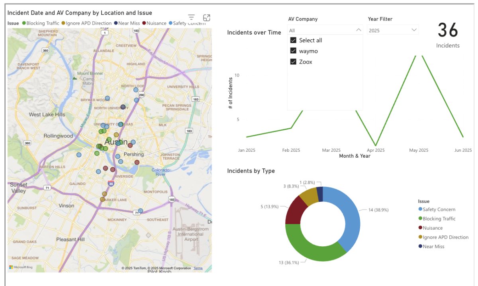The height and width of the screenshot is (286, 478).
Task: Click the Austin-Bergstrom International Airport label
Action: pos(191,234)
